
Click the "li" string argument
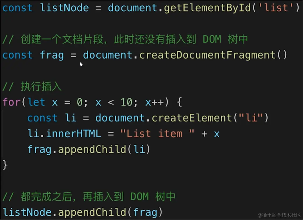click(x=251, y=118)
